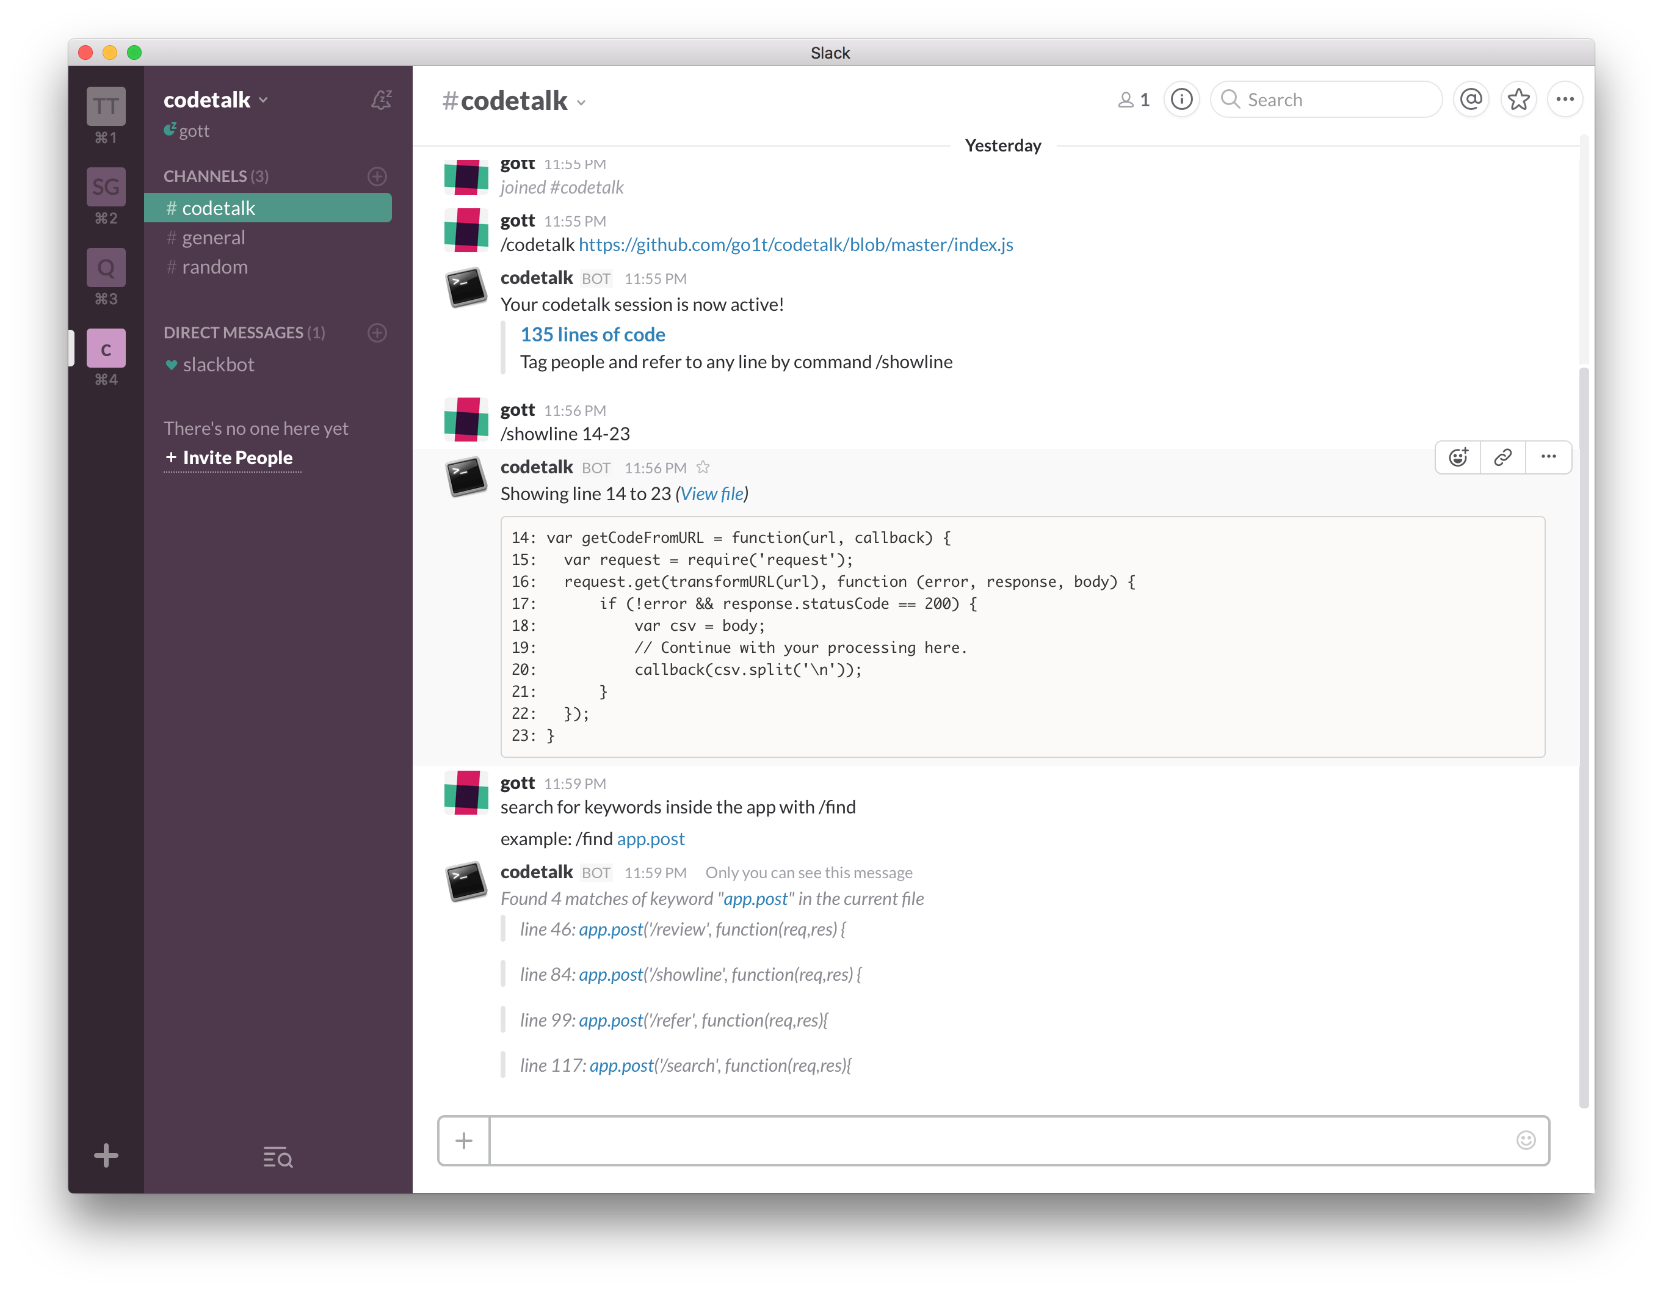Open the View file link
The image size is (1663, 1291).
(711, 494)
